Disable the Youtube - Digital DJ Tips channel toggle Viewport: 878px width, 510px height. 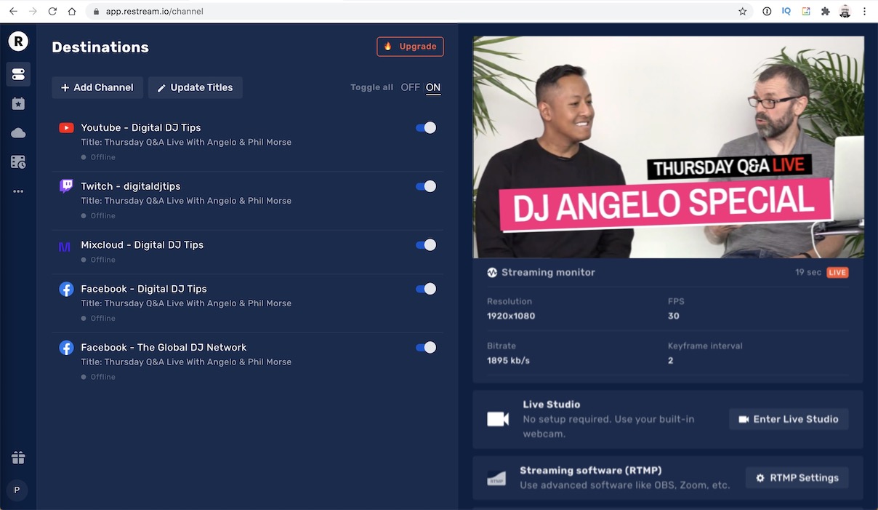[x=425, y=127]
